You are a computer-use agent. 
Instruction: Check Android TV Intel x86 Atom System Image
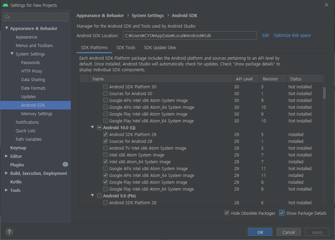105,148
